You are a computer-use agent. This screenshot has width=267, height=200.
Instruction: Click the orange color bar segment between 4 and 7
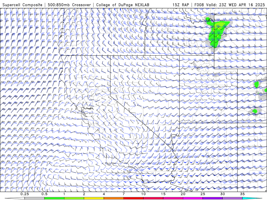(x=113, y=198)
